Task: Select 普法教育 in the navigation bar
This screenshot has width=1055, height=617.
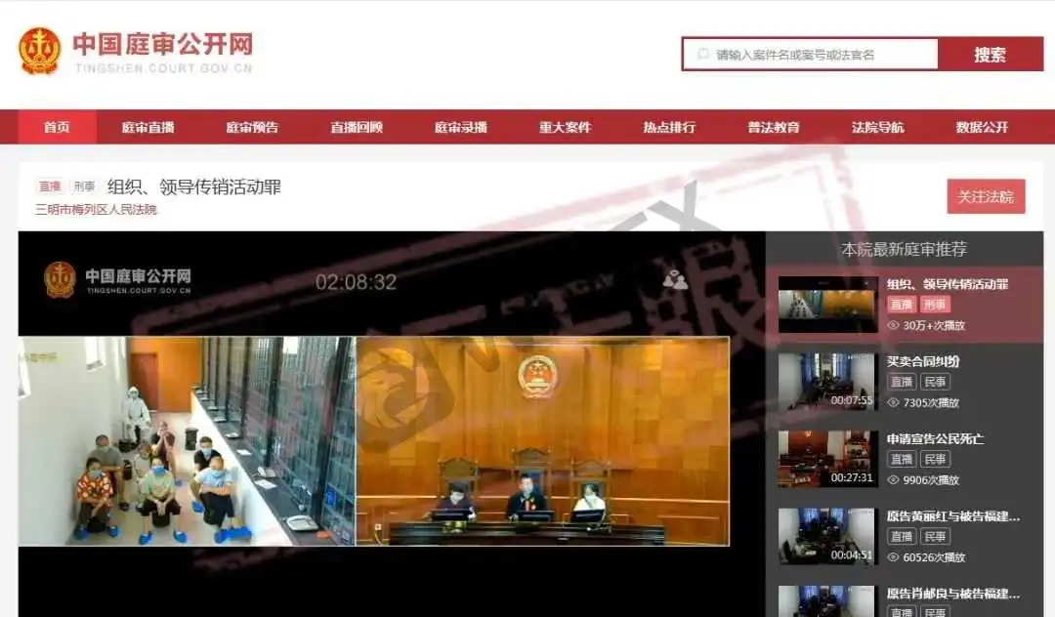Action: pos(774,127)
